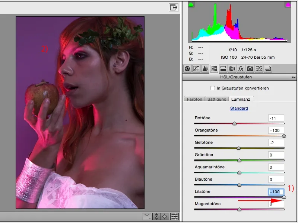Open the Detail sharpening panel icon
This screenshot has width=298, height=223.
pyautogui.click(x=205, y=69)
